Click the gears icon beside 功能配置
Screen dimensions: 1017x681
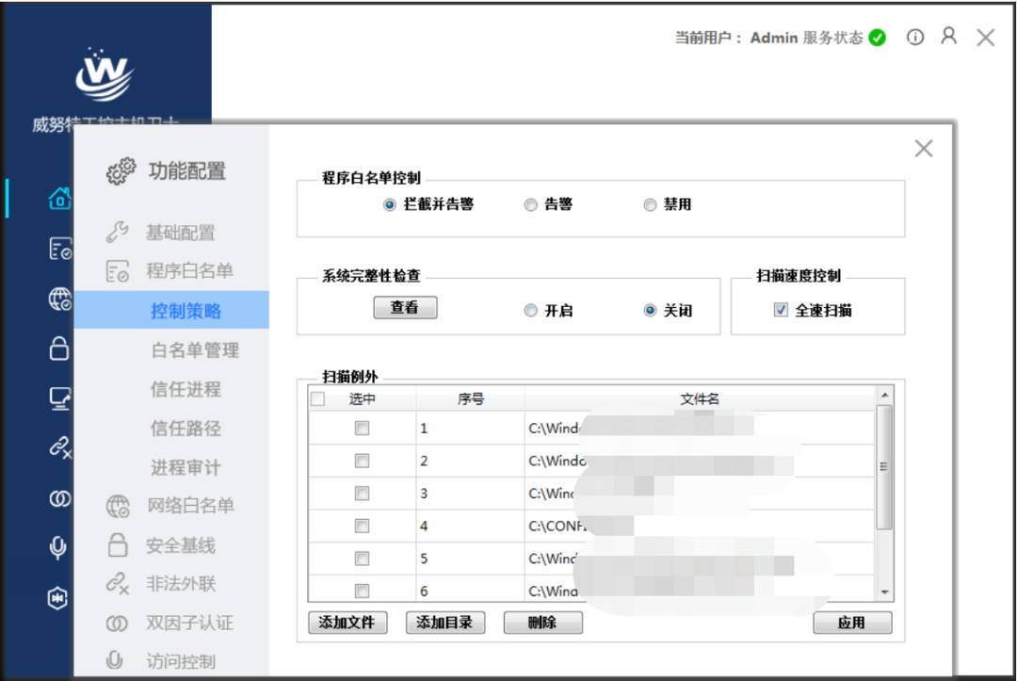pos(121,171)
